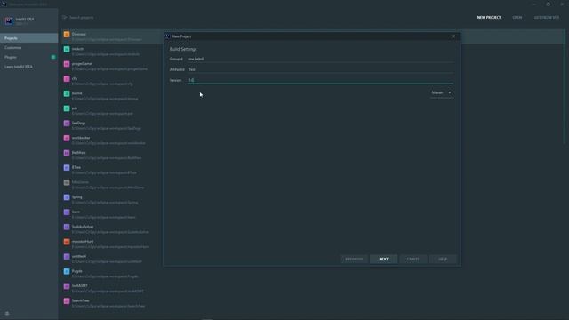Select the propelGame project name

point(82,64)
